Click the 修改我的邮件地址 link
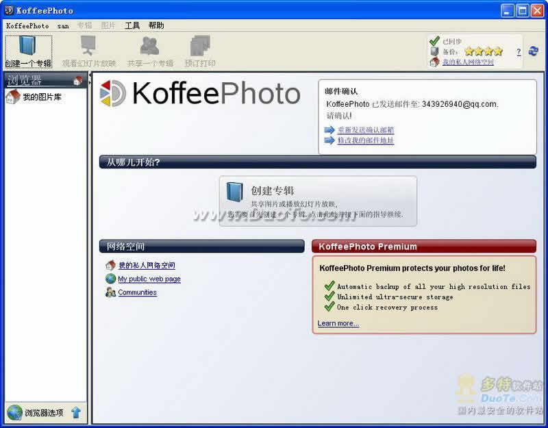This screenshot has height=428, width=548. point(366,140)
